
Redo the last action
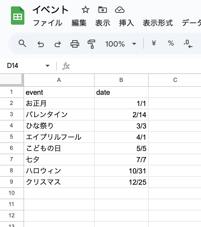click(58, 44)
